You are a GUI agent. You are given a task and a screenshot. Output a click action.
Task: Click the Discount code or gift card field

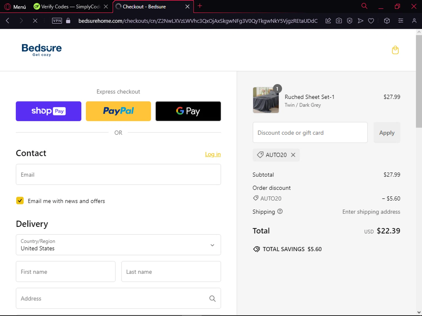[x=310, y=132]
